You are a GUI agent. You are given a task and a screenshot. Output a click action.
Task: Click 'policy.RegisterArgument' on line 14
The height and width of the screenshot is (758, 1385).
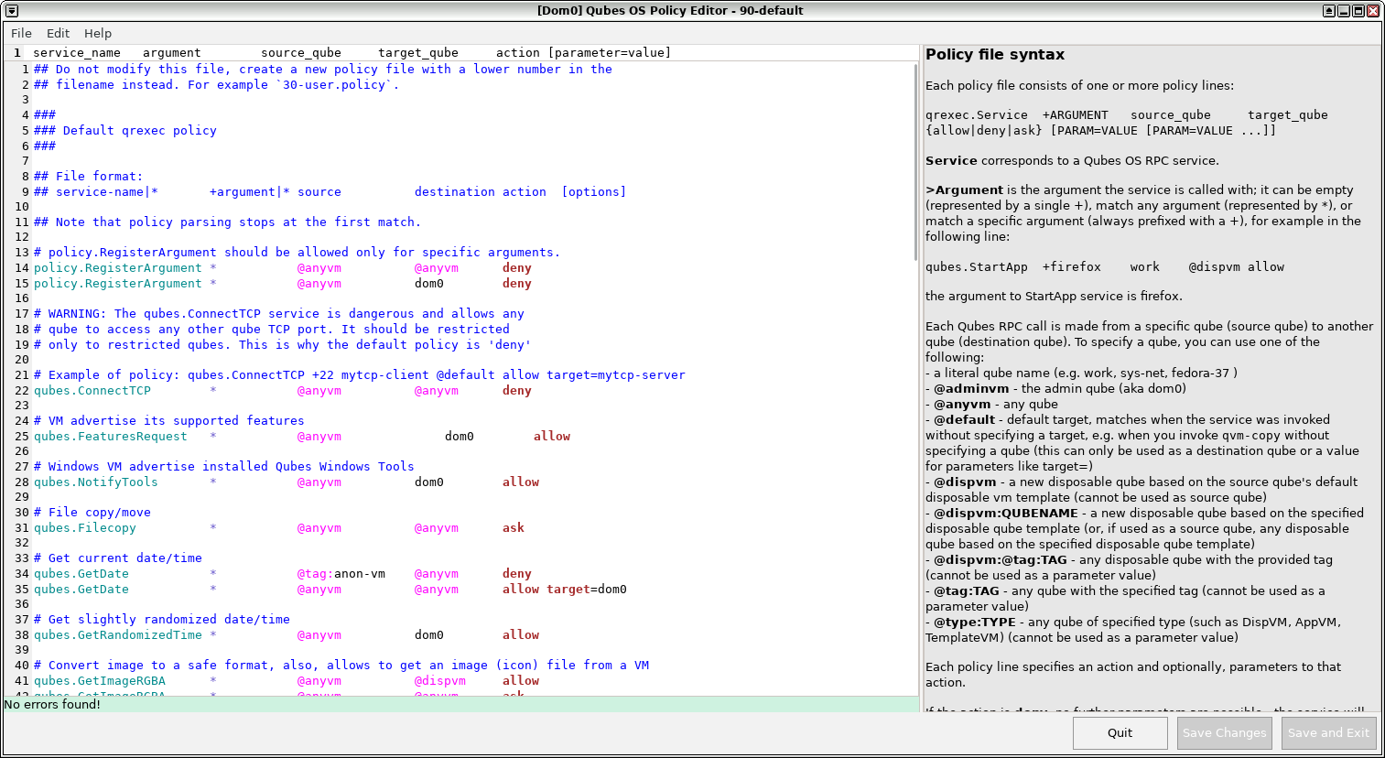(x=118, y=267)
